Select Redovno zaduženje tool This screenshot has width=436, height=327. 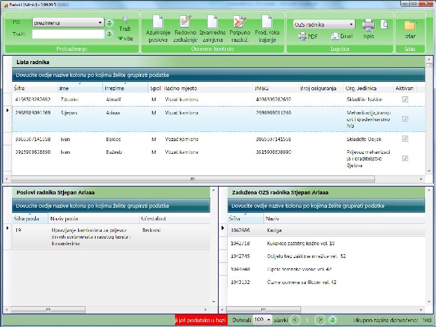(x=185, y=22)
